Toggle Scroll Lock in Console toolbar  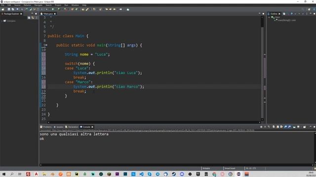click(x=277, y=127)
